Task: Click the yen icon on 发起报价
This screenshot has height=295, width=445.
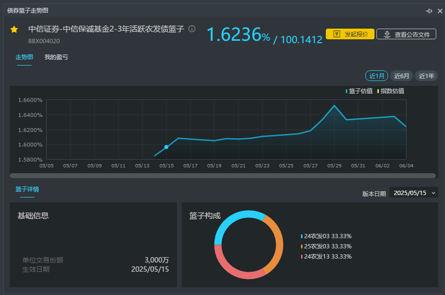Action: point(337,34)
